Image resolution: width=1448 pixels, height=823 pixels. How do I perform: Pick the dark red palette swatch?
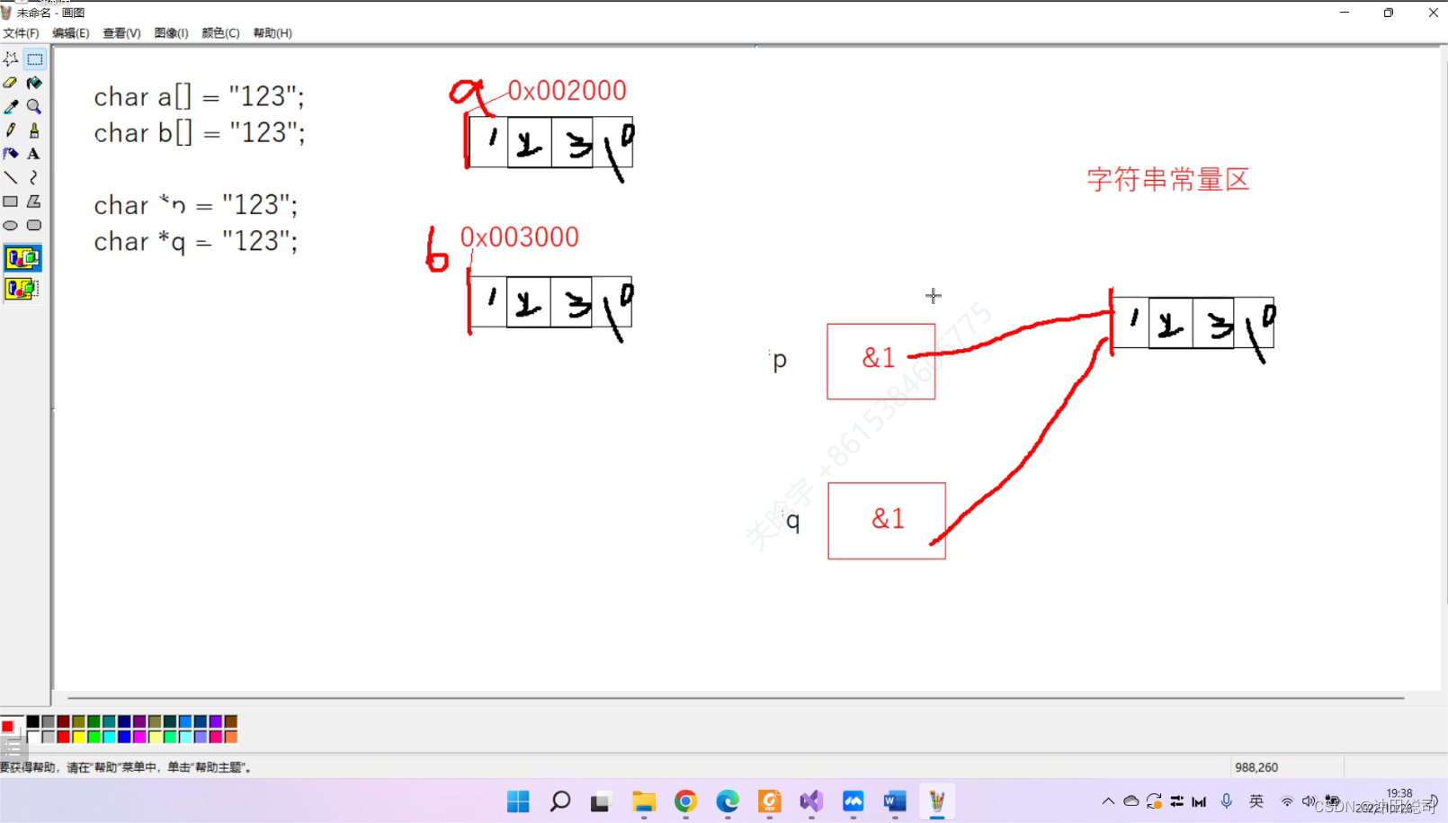coord(63,721)
